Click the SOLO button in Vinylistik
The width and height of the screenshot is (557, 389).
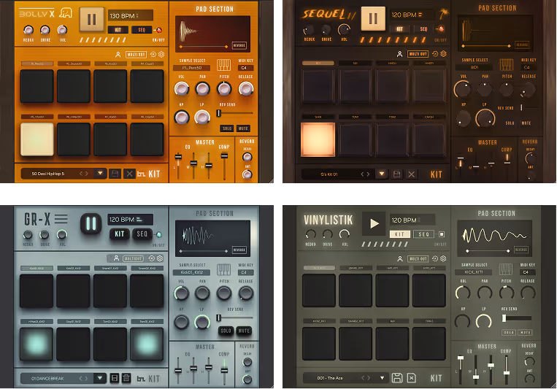(509, 333)
